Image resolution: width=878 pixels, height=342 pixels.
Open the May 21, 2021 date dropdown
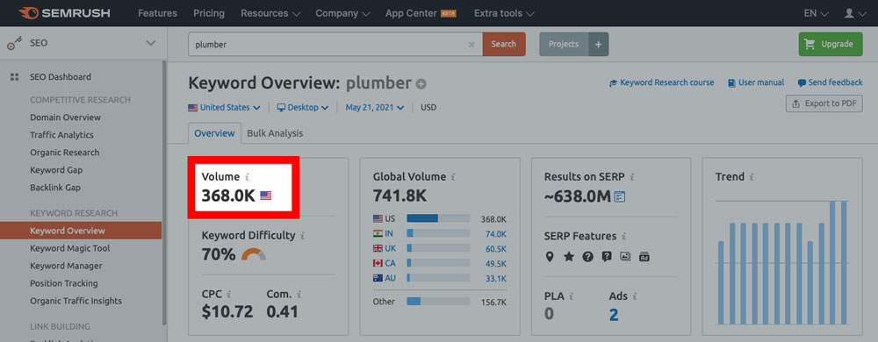point(375,108)
